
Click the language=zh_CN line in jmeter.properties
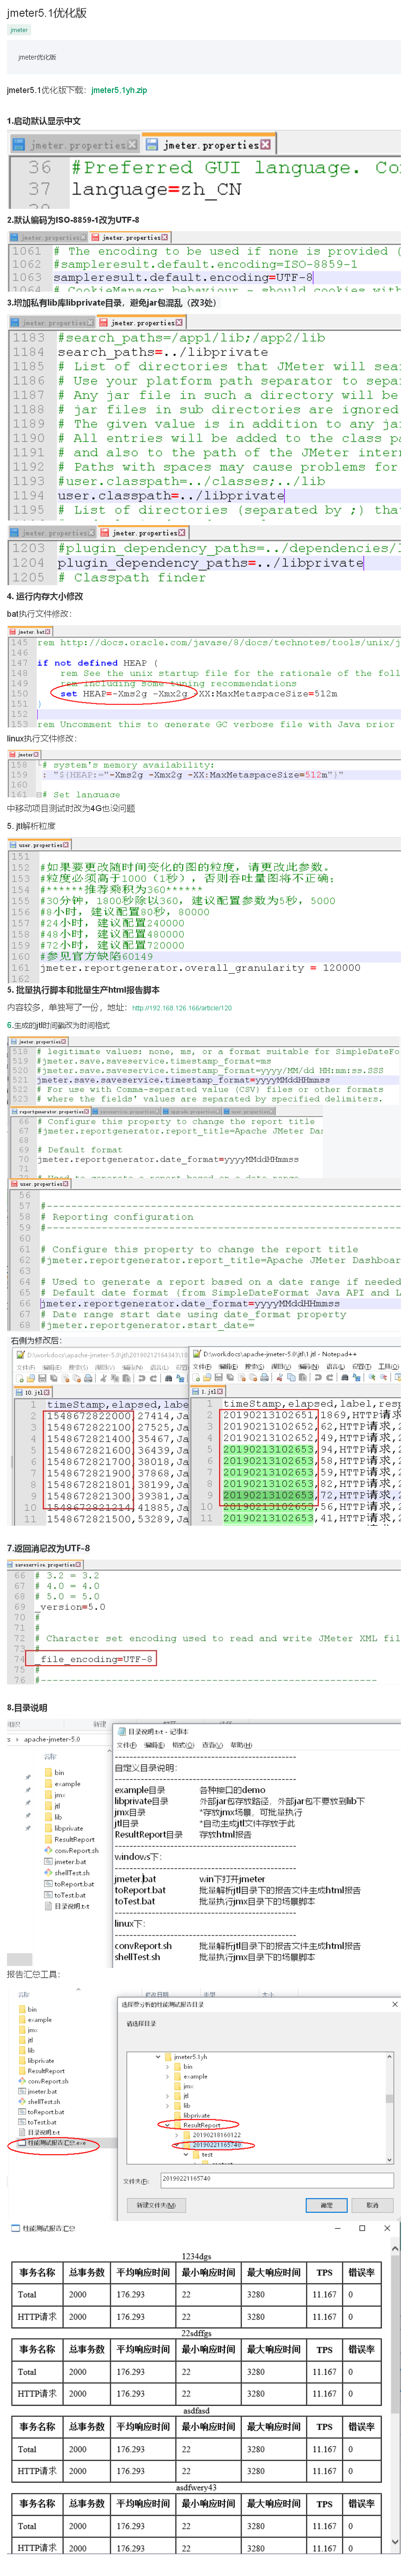[x=157, y=189]
